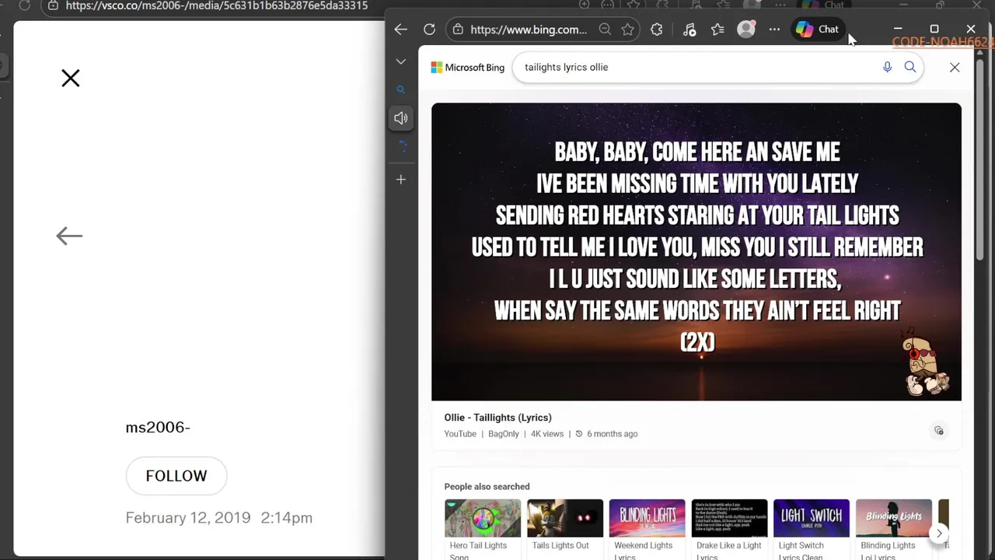This screenshot has height=560, width=995.
Task: Open Hero Tail Lights Song thumbnail
Action: [483, 518]
